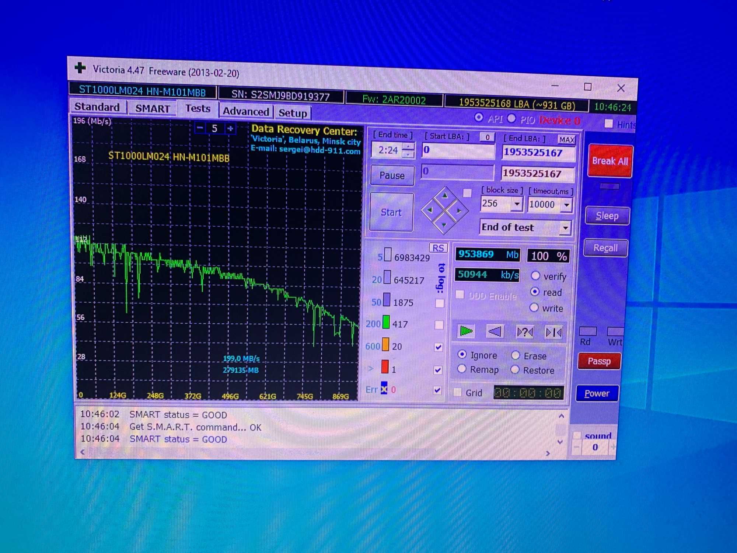Click the Start LBA zero reset button
The image size is (737, 553).
click(487, 138)
